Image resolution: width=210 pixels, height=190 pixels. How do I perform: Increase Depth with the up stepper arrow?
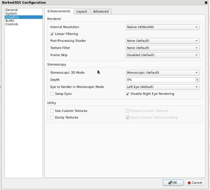point(197,79)
